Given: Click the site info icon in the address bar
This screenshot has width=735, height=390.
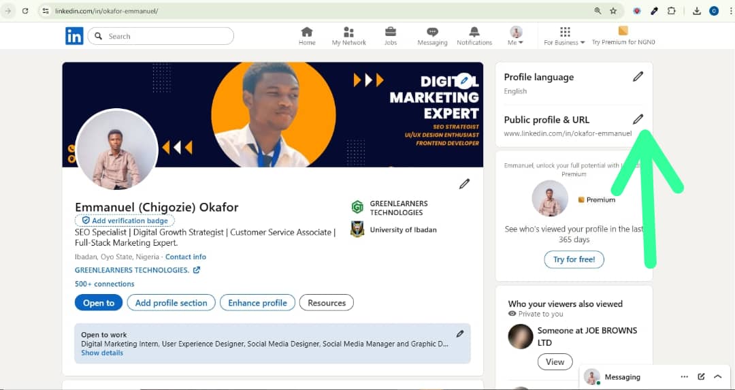Looking at the screenshot, I should (46, 11).
